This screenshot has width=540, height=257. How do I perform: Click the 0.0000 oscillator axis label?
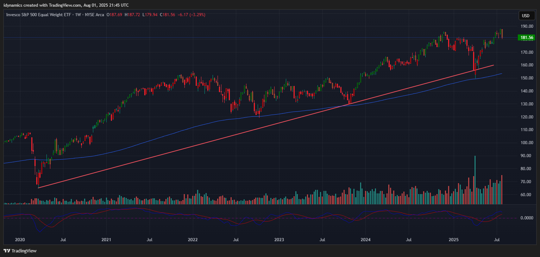tap(526, 218)
